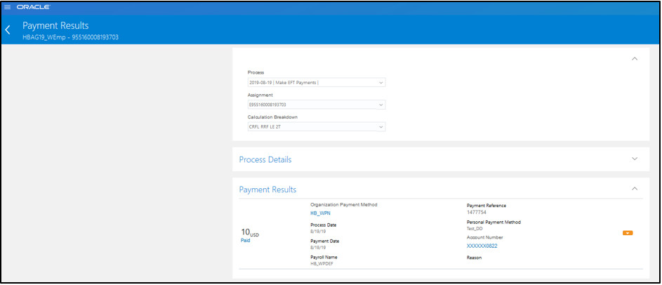662x285 pixels.
Task: Collapse the Payment Results section
Action: tap(634, 189)
